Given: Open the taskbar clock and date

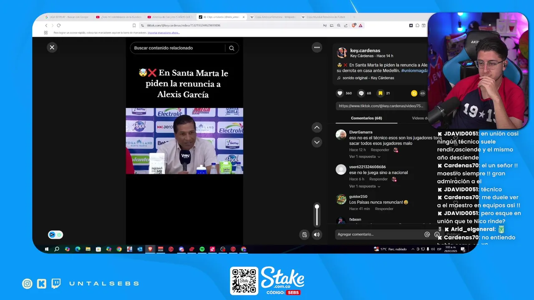Looking at the screenshot, I should [450, 249].
